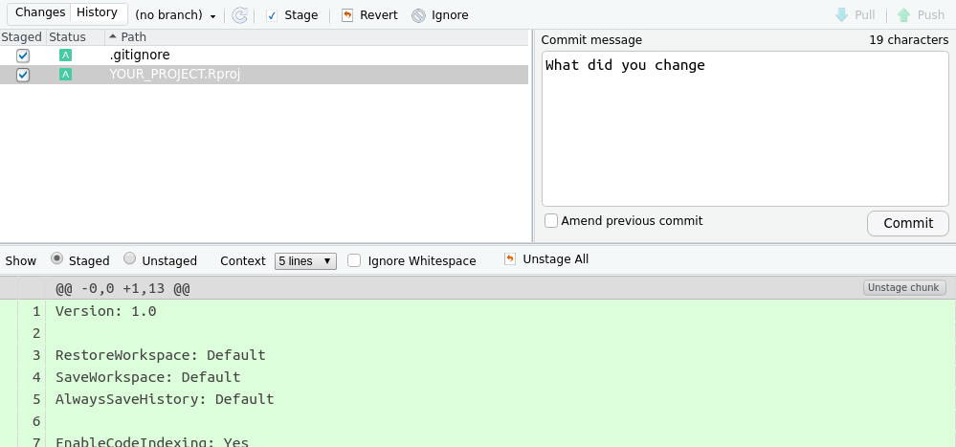Click the refresh icon next to branch
Viewport: 956px width, 447px height.
pos(240,15)
